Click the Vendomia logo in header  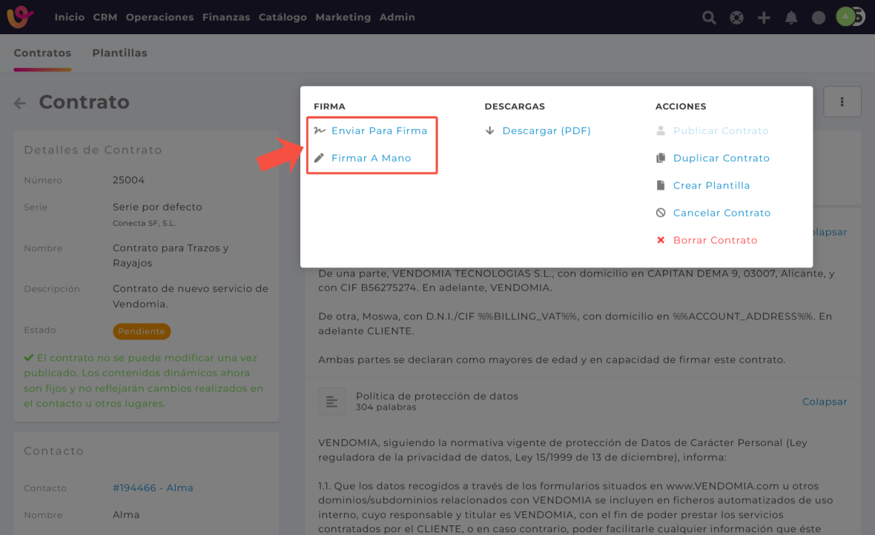coord(20,17)
